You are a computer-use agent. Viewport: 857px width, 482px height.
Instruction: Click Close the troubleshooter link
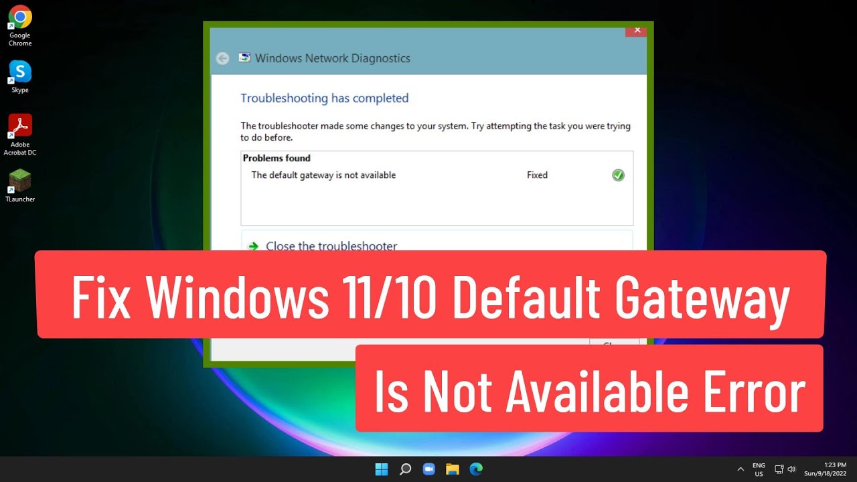331,246
